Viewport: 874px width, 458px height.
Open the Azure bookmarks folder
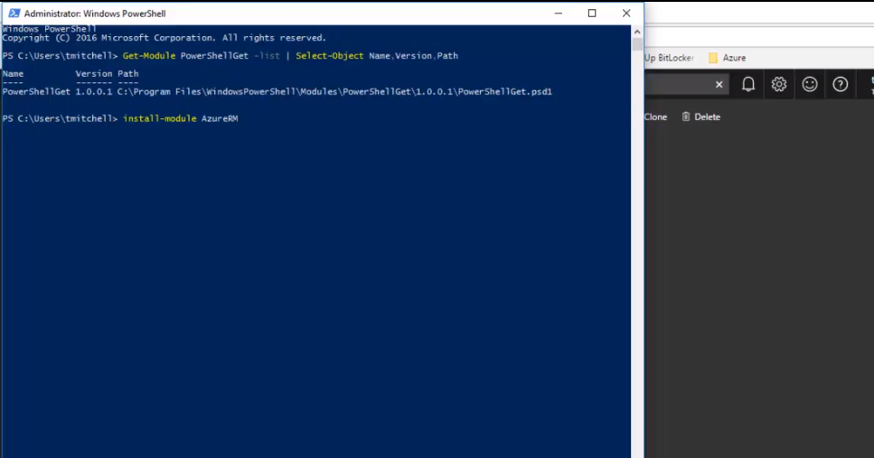[x=727, y=58]
